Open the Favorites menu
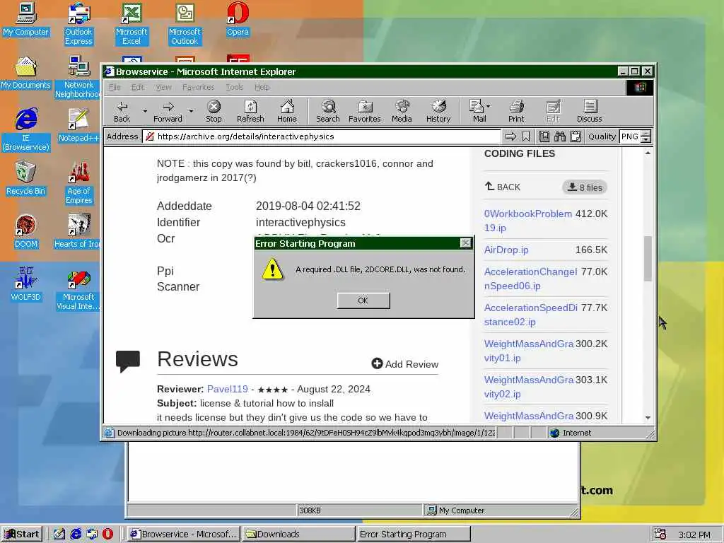This screenshot has width=724, height=543. (x=199, y=87)
